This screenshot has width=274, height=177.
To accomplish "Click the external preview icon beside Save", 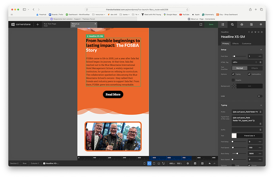I will coord(201,25).
